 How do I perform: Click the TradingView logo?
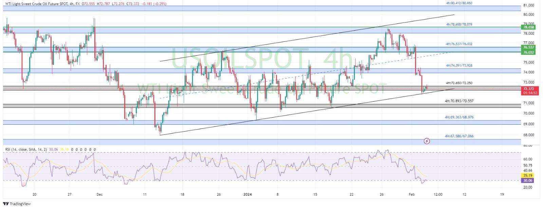(17, 204)
